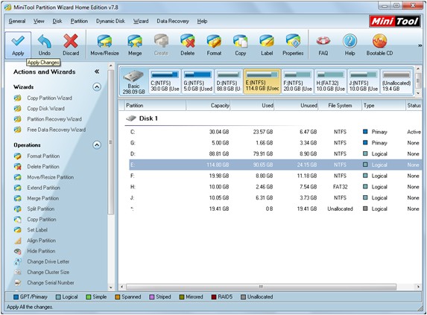The image size is (427, 315).
Task: Start the Copy Partition Wizard
Action: [49, 98]
